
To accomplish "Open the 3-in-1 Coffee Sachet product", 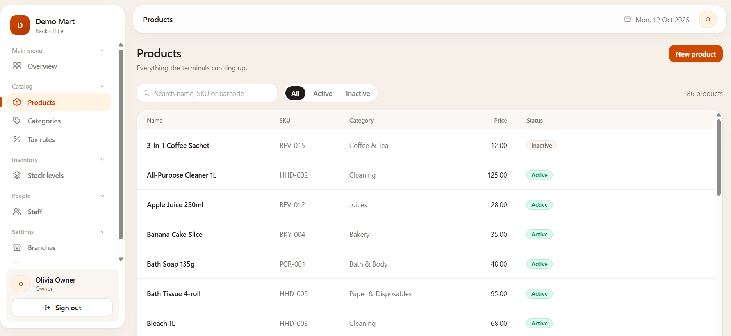I will 426,145.
